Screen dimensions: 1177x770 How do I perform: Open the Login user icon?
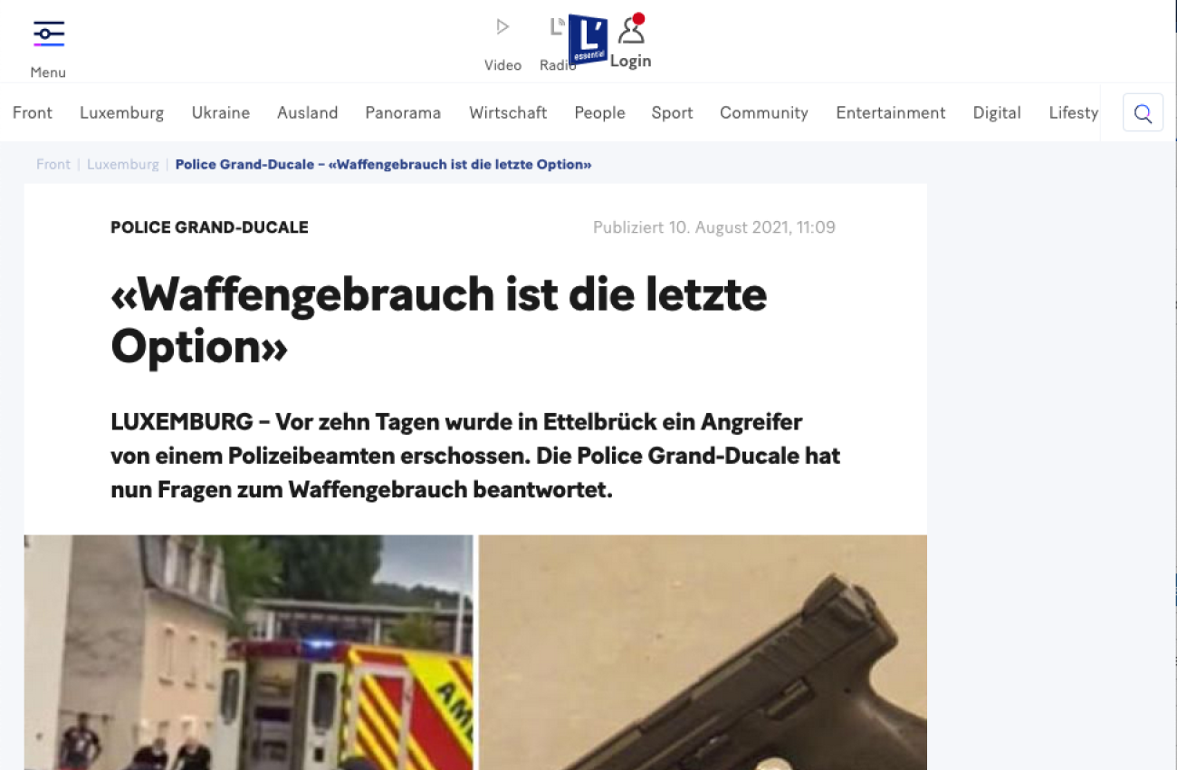coord(631,31)
